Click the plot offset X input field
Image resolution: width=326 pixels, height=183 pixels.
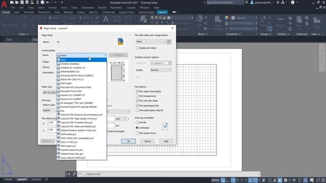coord(52,123)
